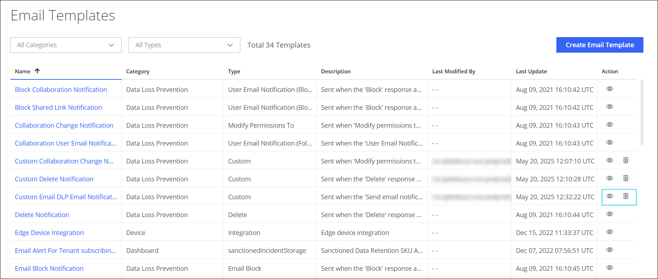Image resolution: width=658 pixels, height=279 pixels.
Task: Open Email Alert For Tenant template link
Action: (65, 250)
